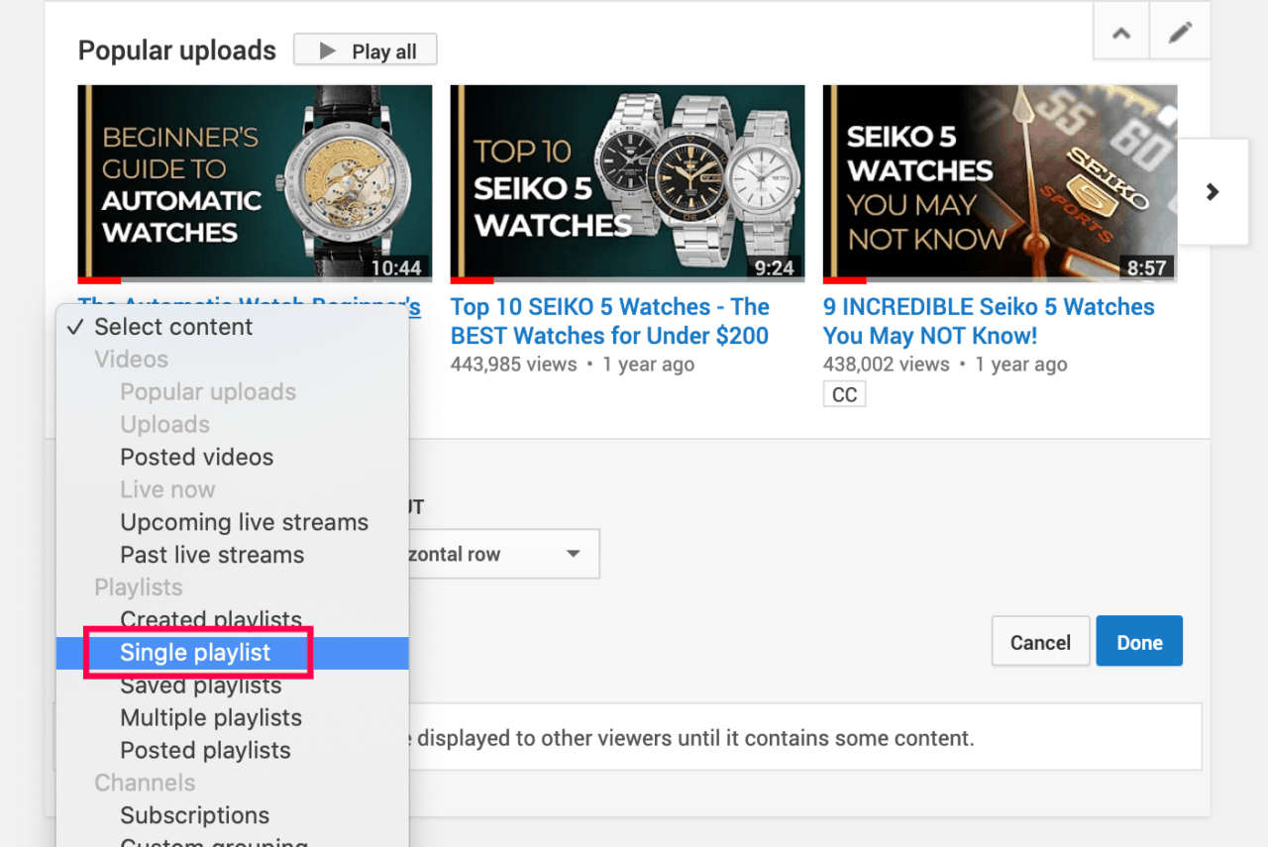Select Multiple playlists option

(232, 717)
